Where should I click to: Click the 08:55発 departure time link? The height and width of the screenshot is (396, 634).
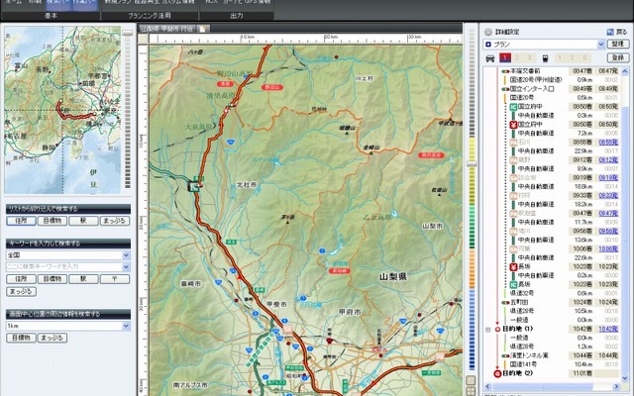608,143
